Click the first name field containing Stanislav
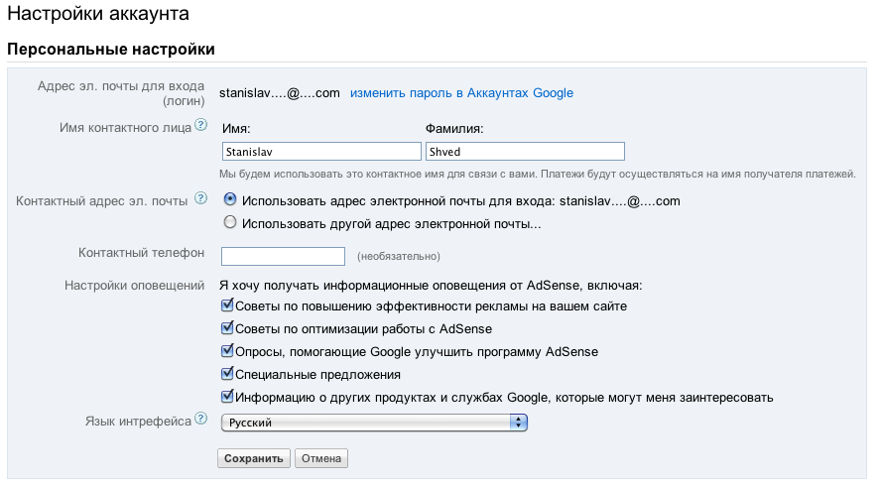 point(321,152)
